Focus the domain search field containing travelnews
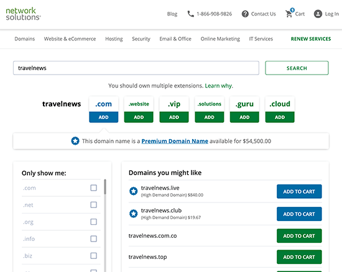 click(x=136, y=68)
